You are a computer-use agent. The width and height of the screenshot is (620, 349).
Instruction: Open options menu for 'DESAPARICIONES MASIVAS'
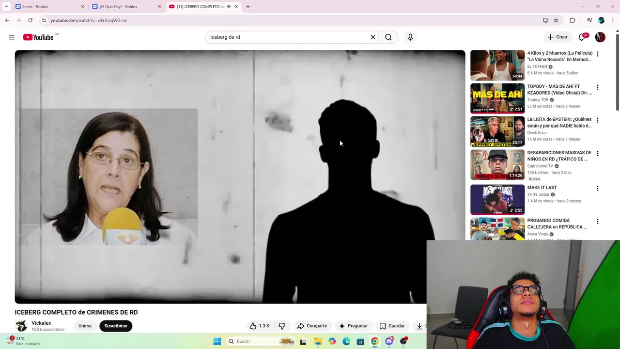(x=598, y=154)
